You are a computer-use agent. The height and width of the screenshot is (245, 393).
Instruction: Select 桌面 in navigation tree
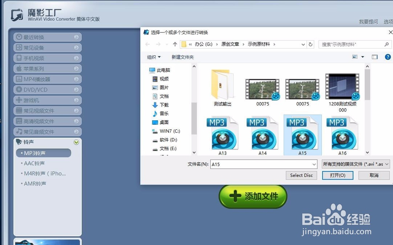[161, 122]
